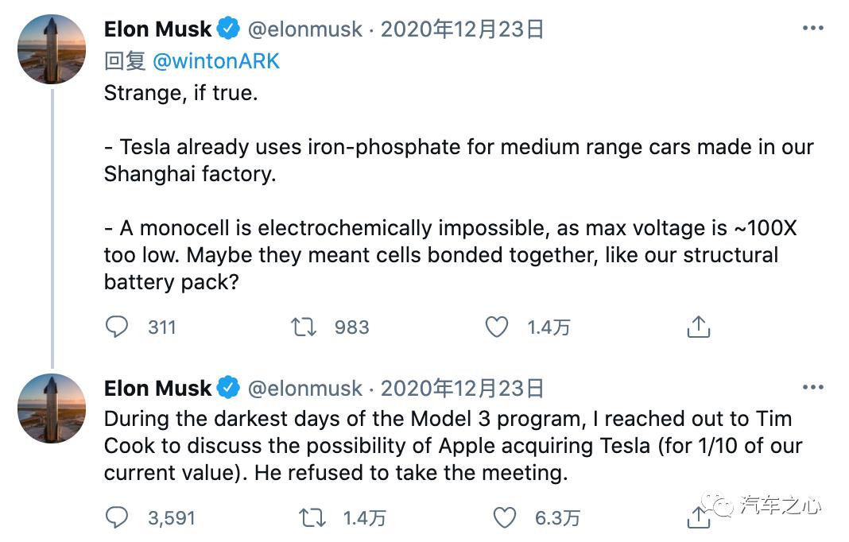
Task: Open the @wintonARK mention link
Action: click(x=216, y=61)
